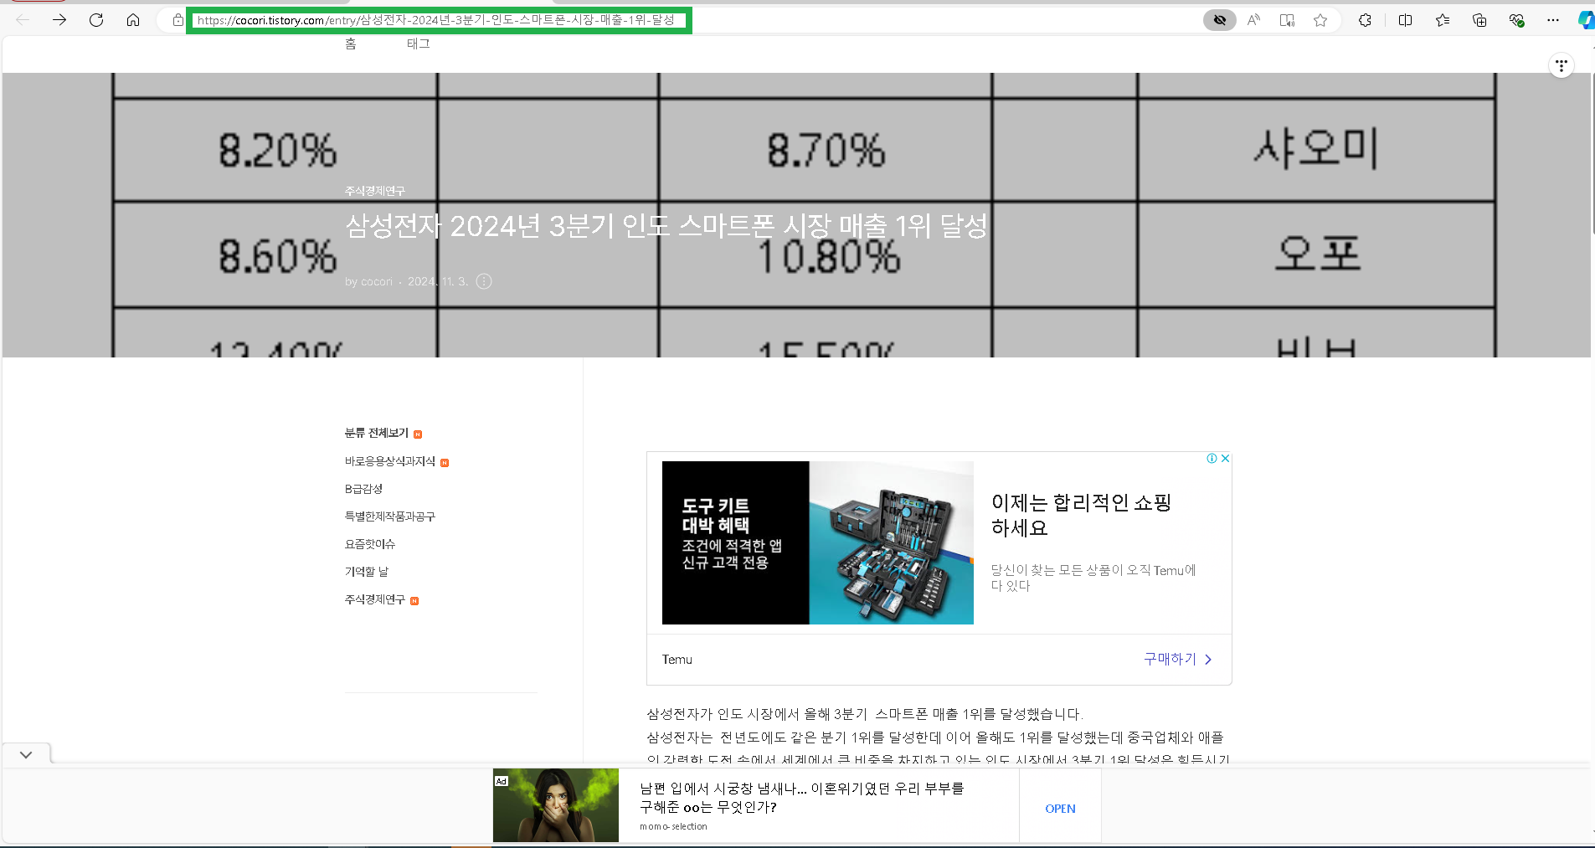
Task: Open the Copilot sidebar icon
Action: click(x=1586, y=20)
